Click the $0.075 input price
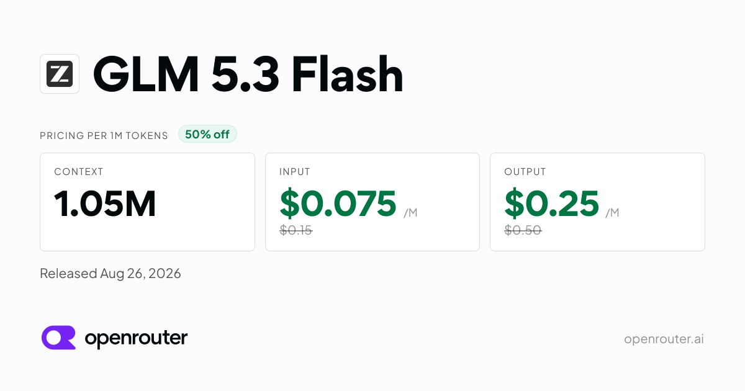 tap(338, 204)
